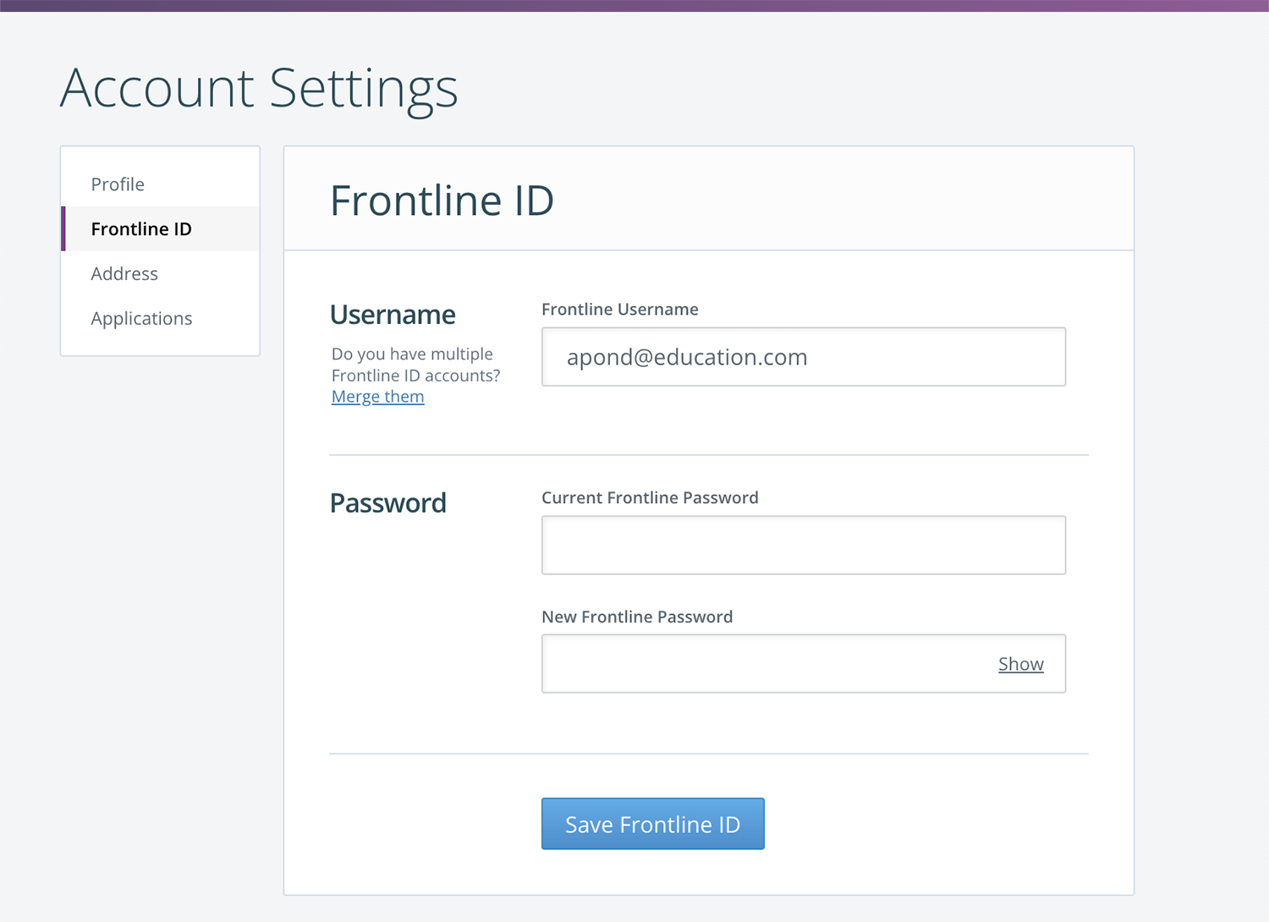This screenshot has width=1269, height=922.
Task: Click the Password section heading
Action: (388, 503)
